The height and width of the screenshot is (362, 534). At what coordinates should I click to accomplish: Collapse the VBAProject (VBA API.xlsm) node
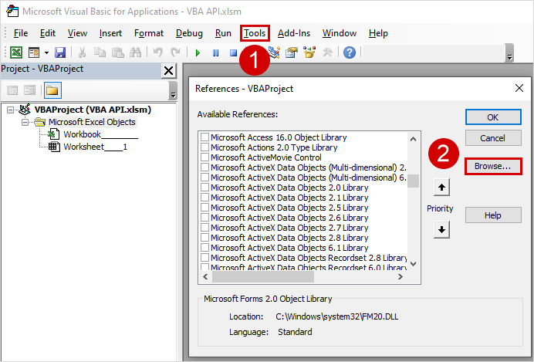11,110
